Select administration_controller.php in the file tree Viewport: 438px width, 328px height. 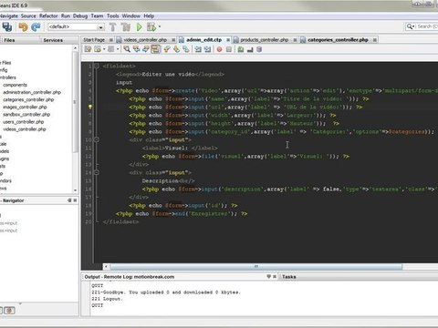coord(32,92)
